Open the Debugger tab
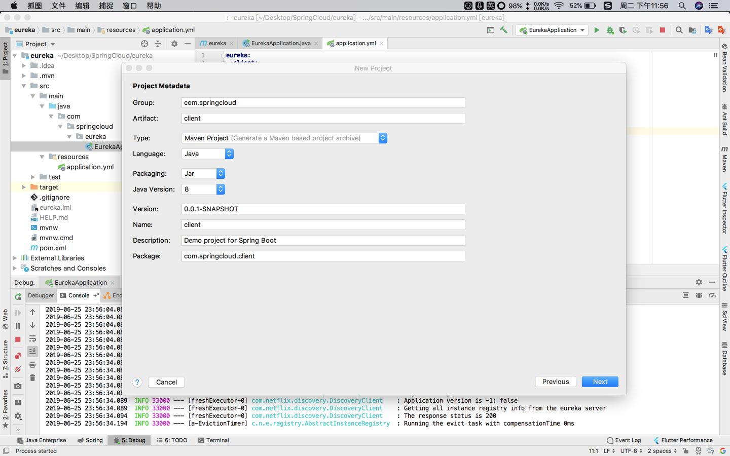The height and width of the screenshot is (456, 730). (x=41, y=295)
